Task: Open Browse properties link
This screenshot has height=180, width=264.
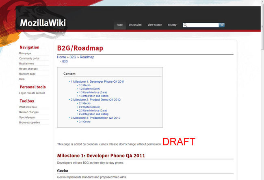Action: (30, 122)
